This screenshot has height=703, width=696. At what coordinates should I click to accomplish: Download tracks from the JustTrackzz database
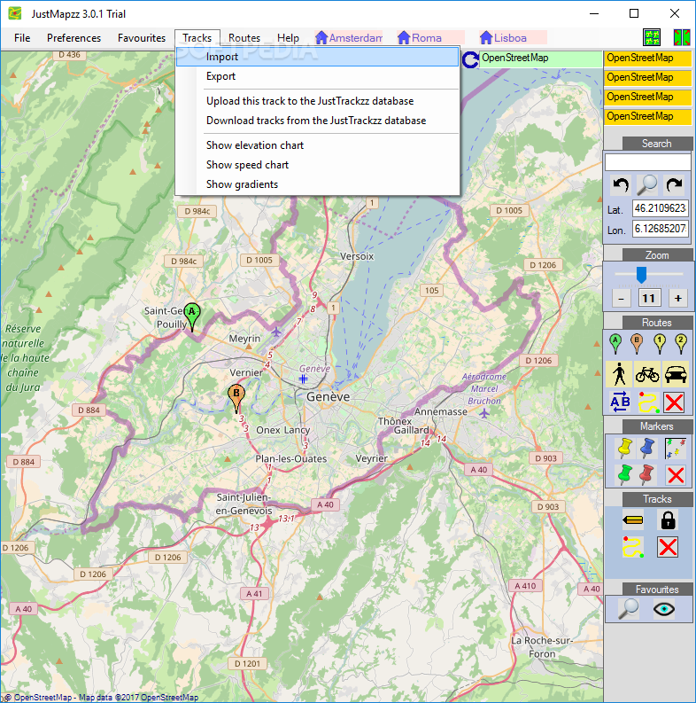(x=318, y=121)
